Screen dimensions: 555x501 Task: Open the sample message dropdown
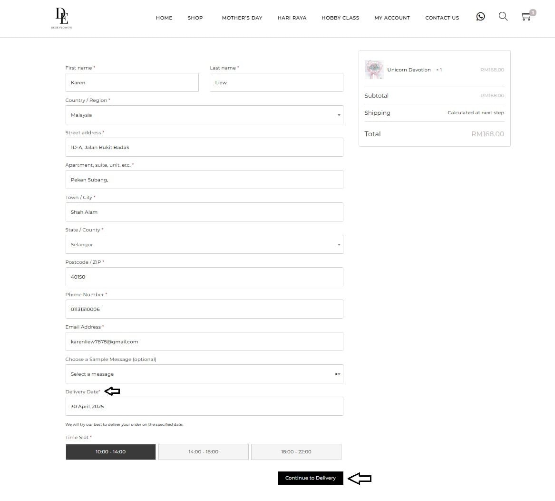[x=204, y=374]
